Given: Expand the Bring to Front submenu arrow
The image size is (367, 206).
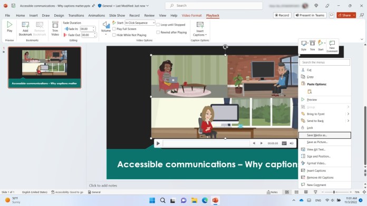Looking at the screenshot, I should point(348,114).
